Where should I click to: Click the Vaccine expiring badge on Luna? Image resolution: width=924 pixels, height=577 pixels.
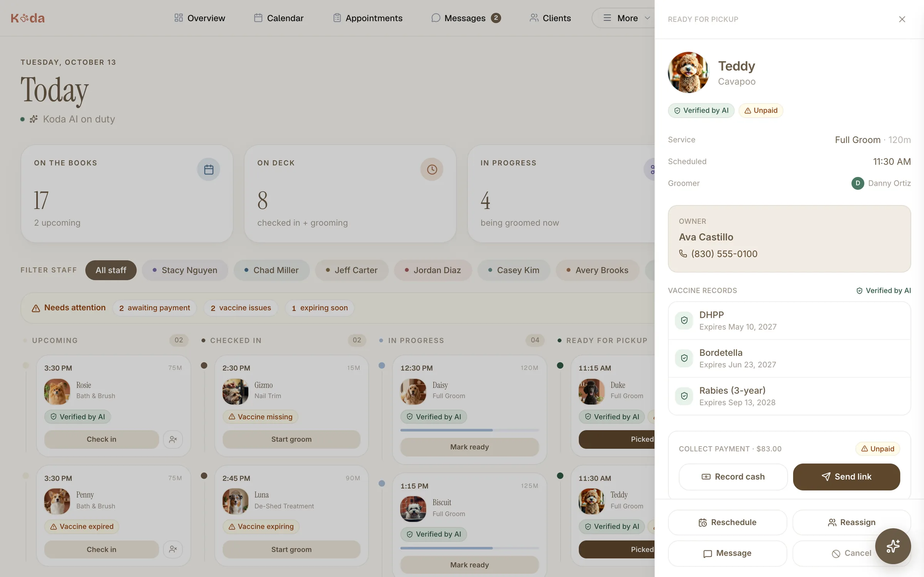pyautogui.click(x=261, y=526)
